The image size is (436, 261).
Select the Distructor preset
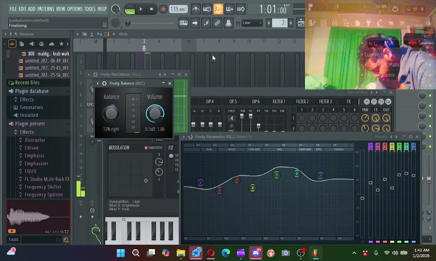pyautogui.click(x=35, y=140)
